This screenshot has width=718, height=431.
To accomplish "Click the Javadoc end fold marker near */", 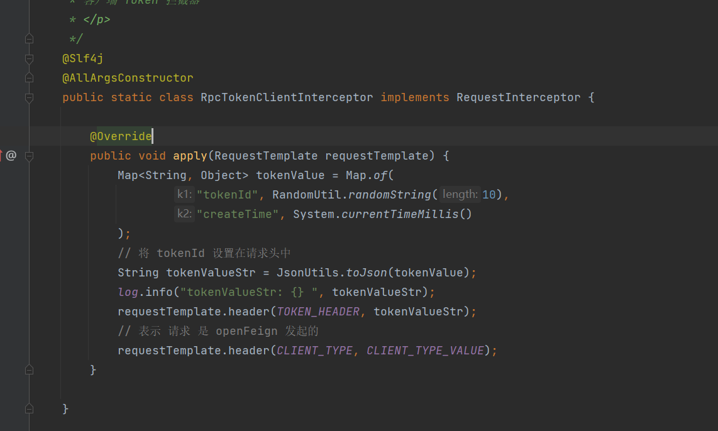I will [x=29, y=38].
